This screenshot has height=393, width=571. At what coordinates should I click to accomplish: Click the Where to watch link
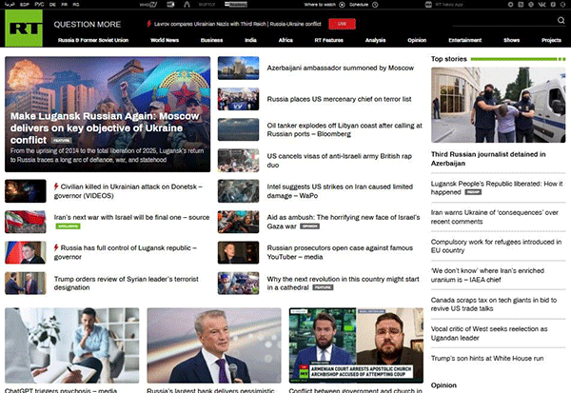[x=325, y=5]
